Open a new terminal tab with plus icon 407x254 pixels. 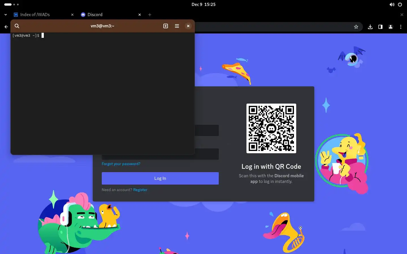click(166, 26)
